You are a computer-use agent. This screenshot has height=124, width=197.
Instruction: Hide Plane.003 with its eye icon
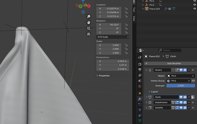pos(195,9)
